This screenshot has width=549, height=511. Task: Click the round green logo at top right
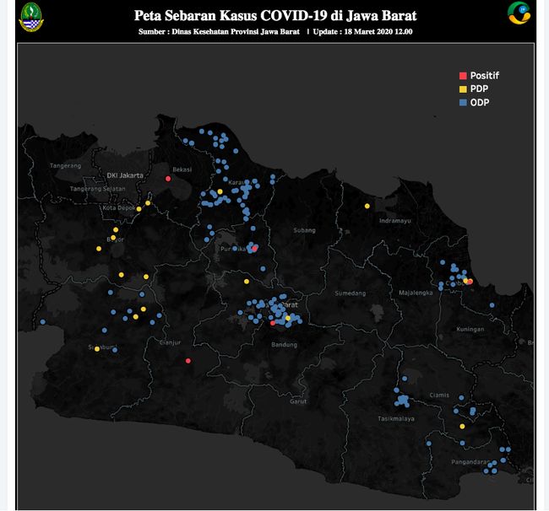click(519, 14)
